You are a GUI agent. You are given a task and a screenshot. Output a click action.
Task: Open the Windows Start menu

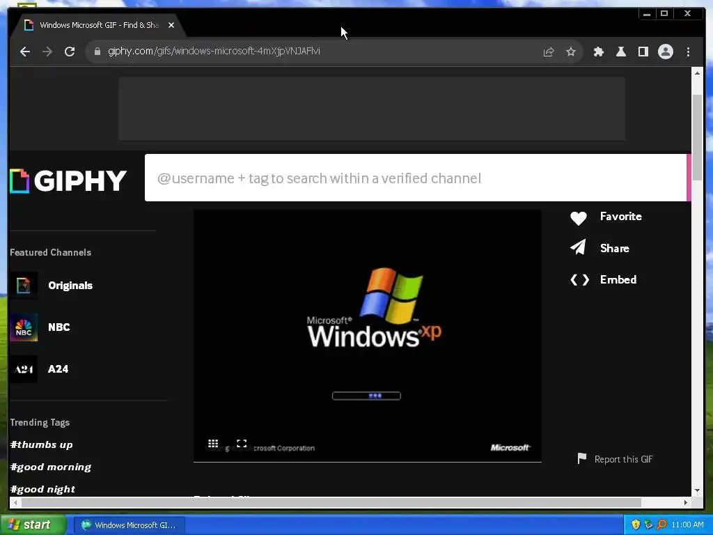(x=32, y=525)
